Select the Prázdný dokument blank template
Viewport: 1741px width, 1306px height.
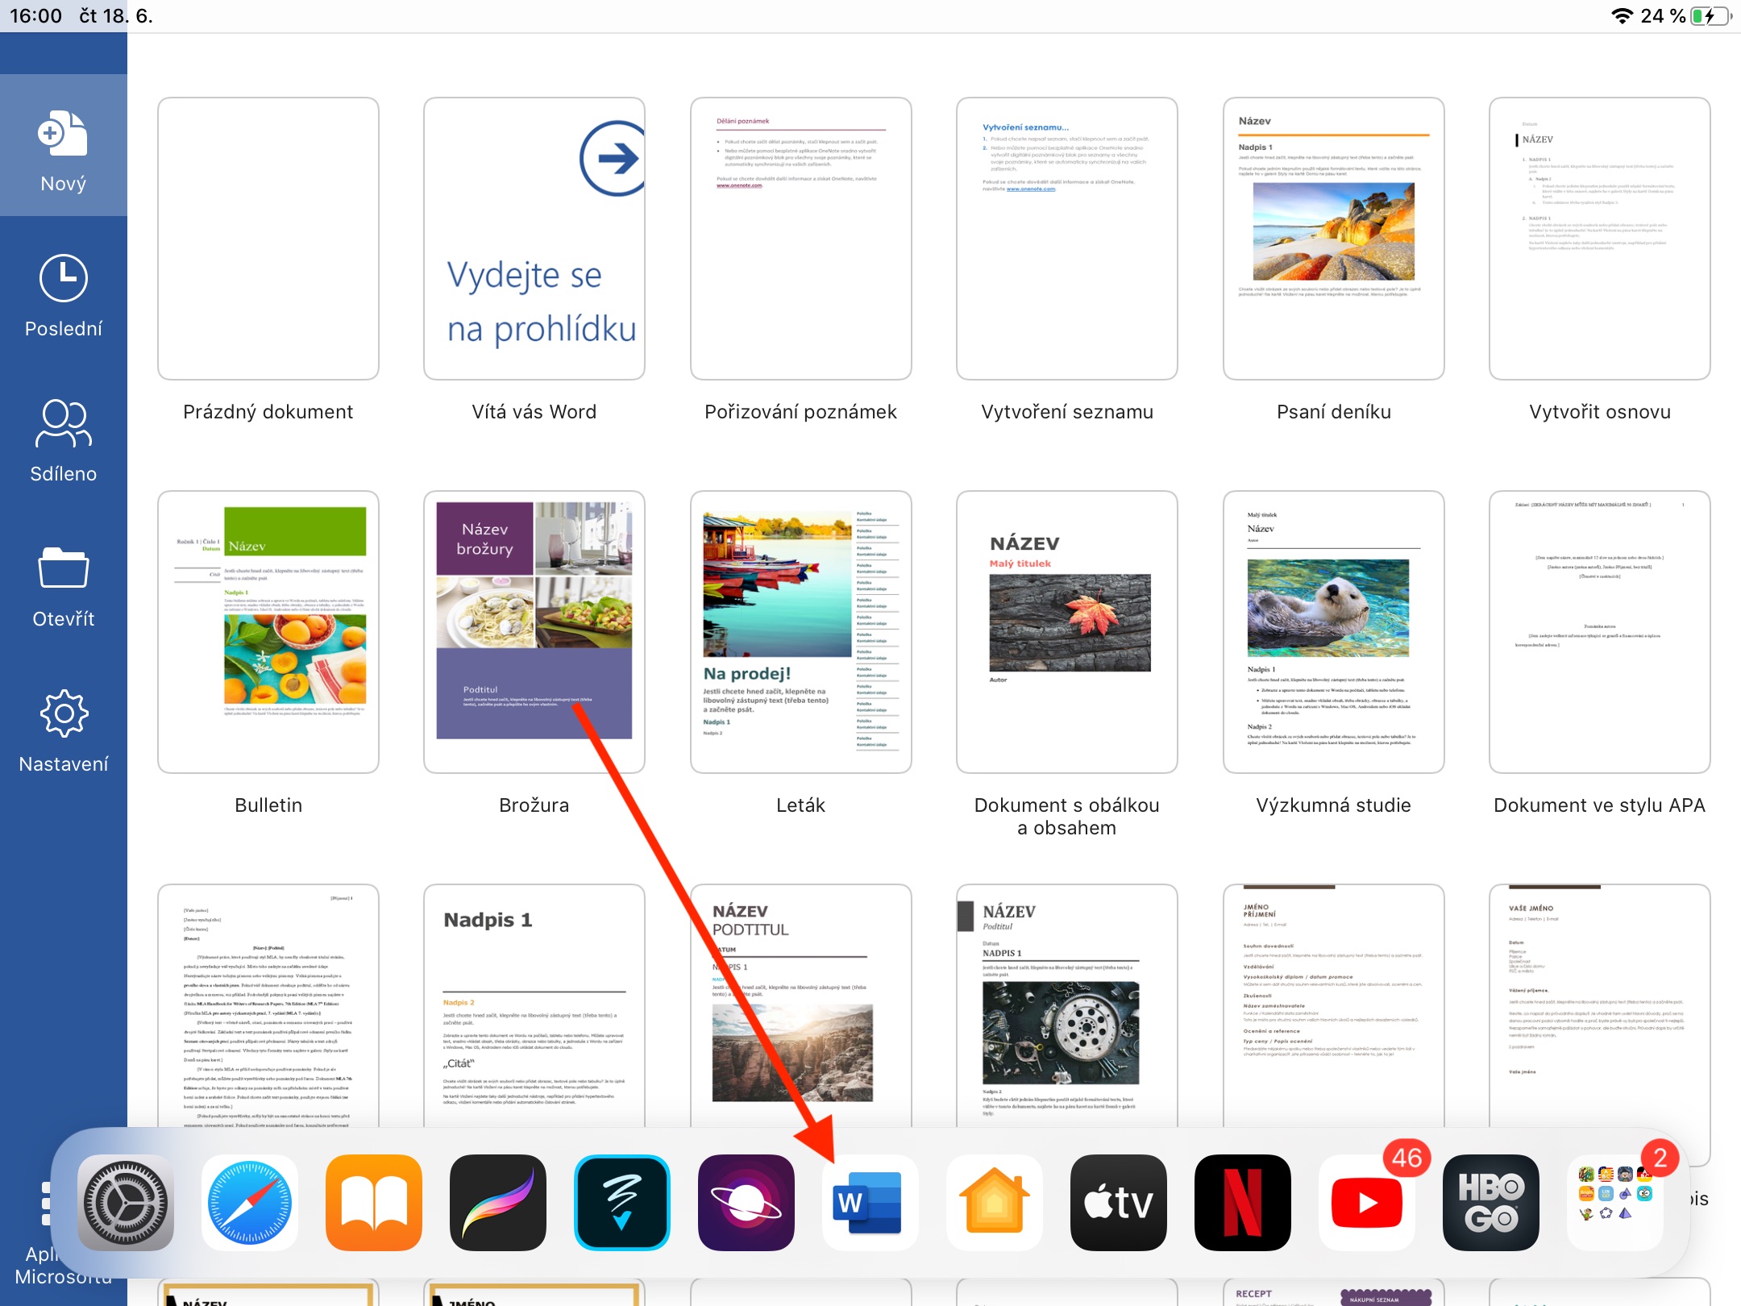pyautogui.click(x=268, y=239)
